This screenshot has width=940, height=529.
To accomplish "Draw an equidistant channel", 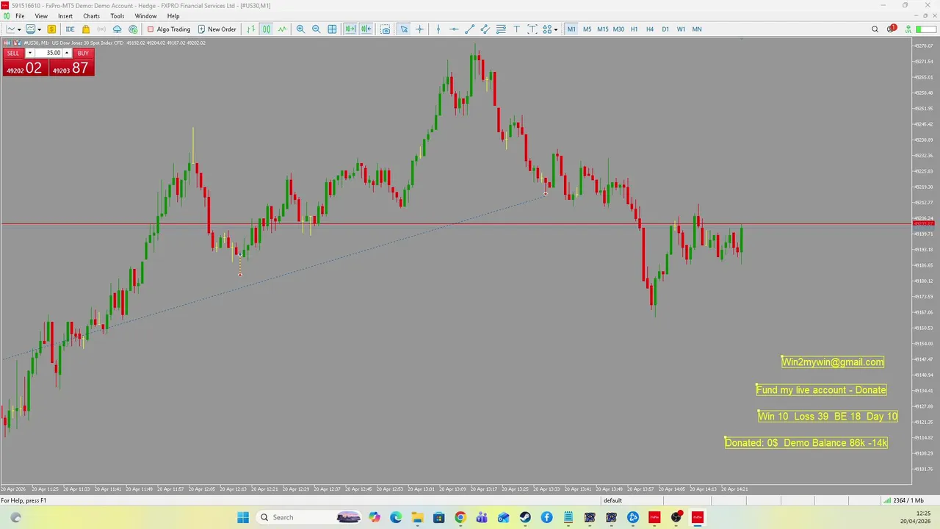I will point(485,29).
